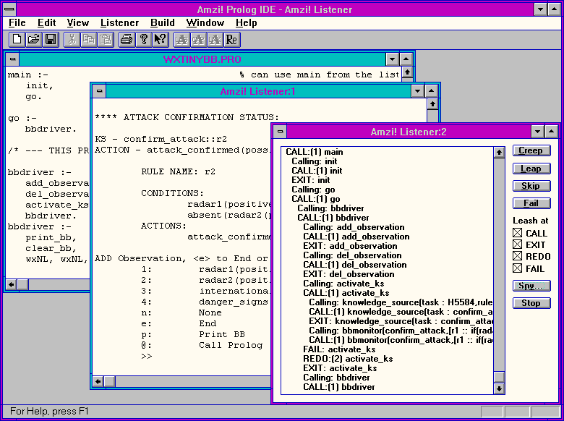Select trace line 'FAIL: activate_ks'

pos(340,349)
